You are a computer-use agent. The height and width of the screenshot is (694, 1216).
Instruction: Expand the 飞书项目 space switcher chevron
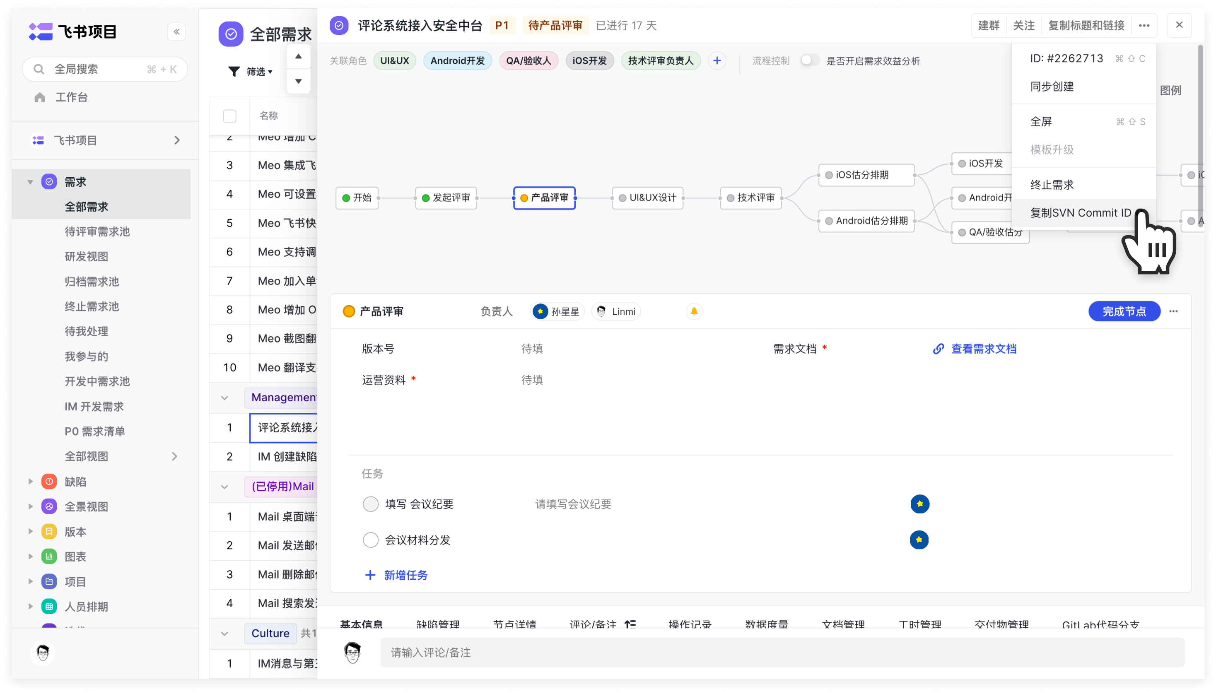pyautogui.click(x=177, y=140)
